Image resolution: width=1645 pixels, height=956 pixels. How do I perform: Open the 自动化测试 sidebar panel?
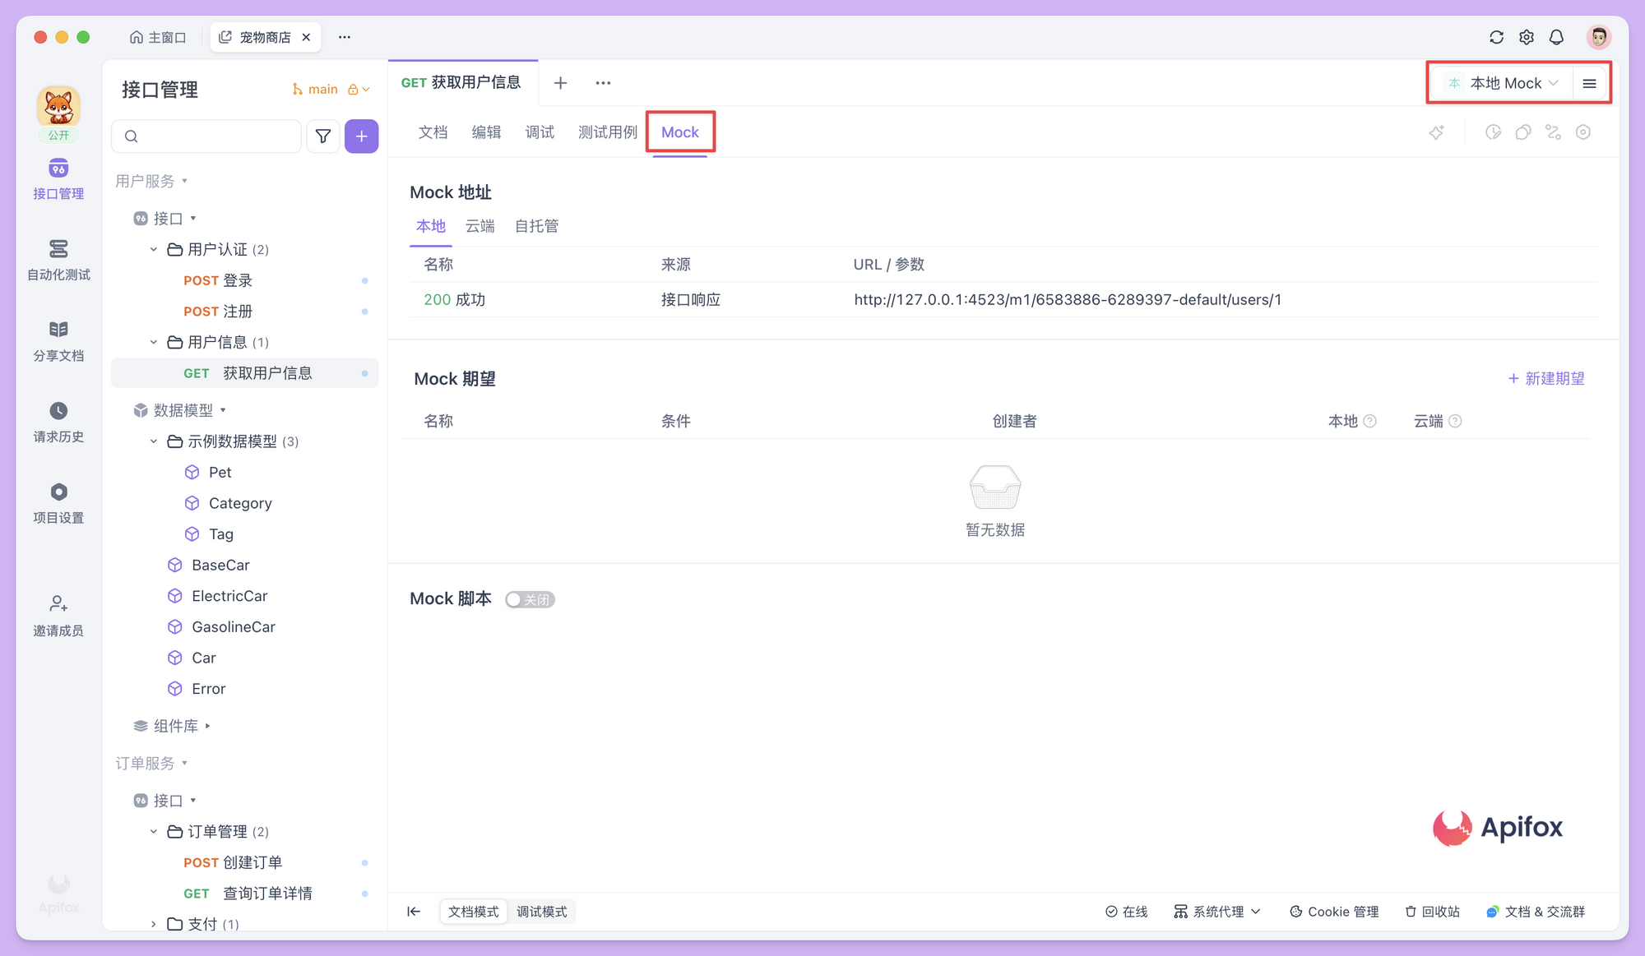[x=58, y=259]
